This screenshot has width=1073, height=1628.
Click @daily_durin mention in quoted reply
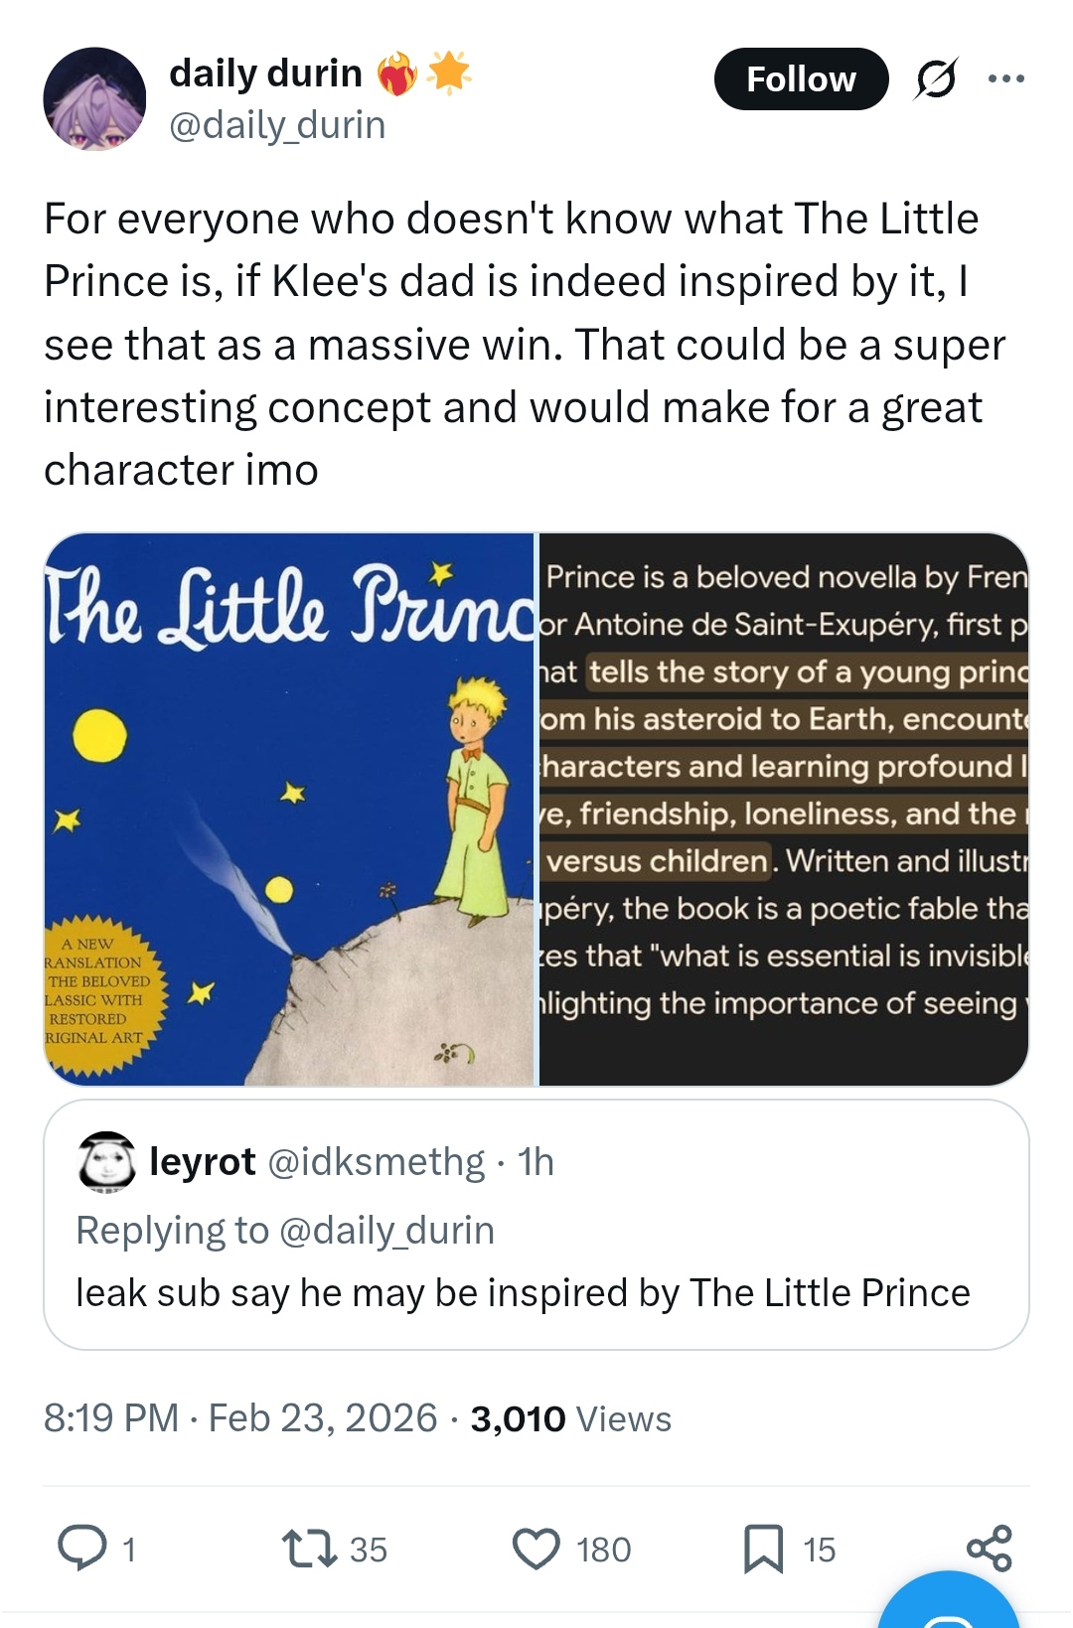coord(386,1230)
